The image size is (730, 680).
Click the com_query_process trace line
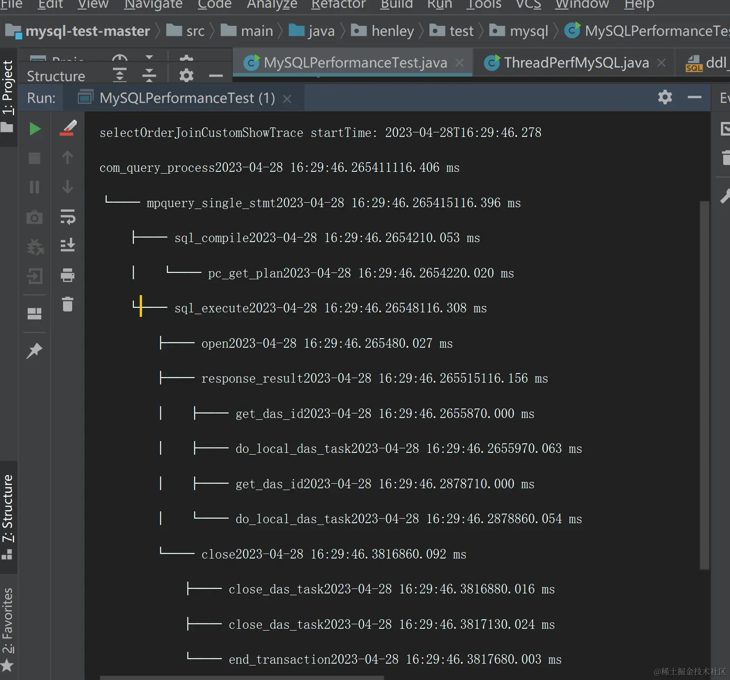(x=279, y=168)
